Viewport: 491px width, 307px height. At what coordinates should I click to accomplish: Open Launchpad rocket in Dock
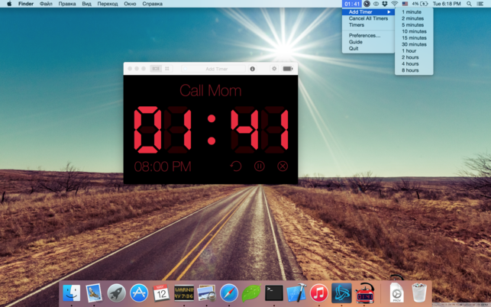coord(117,293)
